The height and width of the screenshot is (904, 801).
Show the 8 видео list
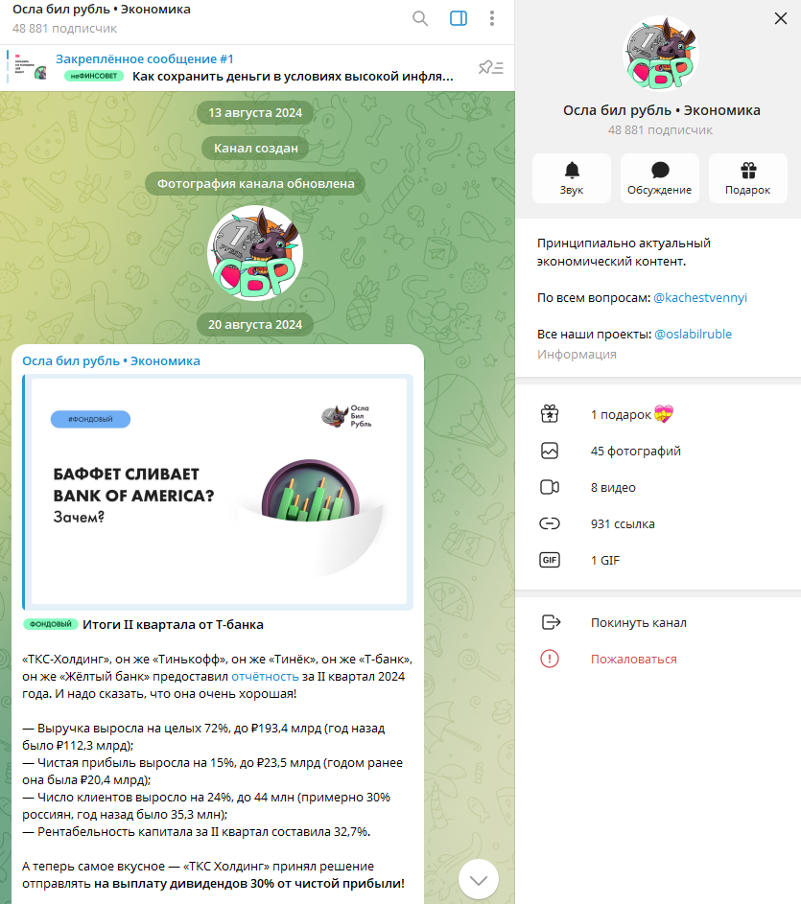pos(658,487)
